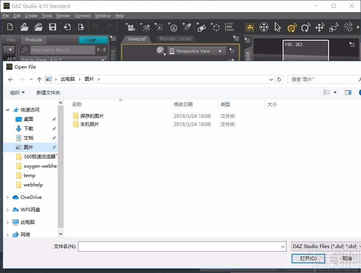Open the address bar history dropdown
The width and height of the screenshot is (361, 273).
(x=271, y=80)
